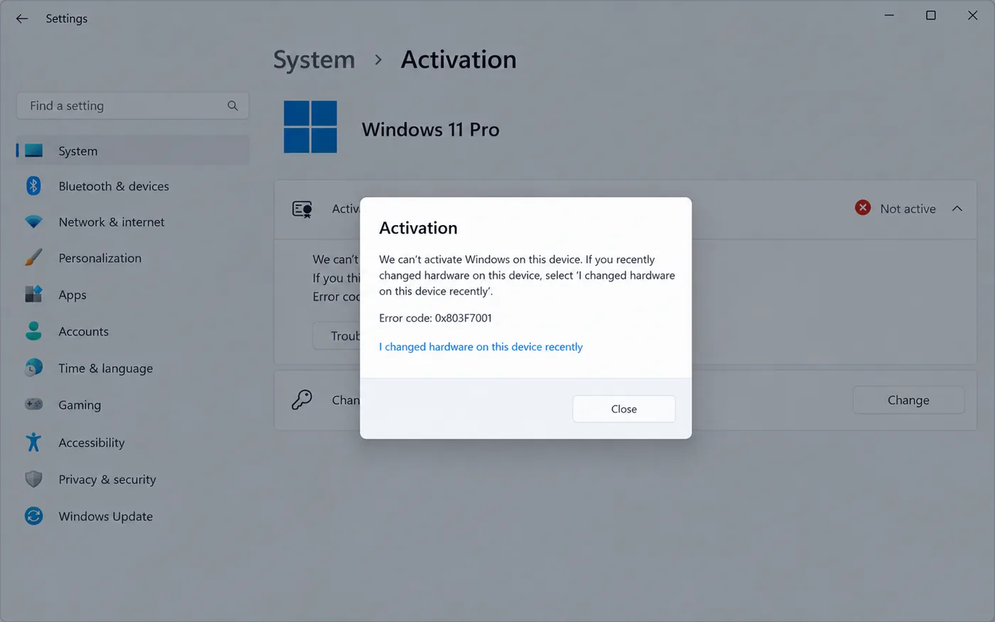This screenshot has height=622, width=995.
Task: Click the back arrow in Settings header
Action: (22, 18)
